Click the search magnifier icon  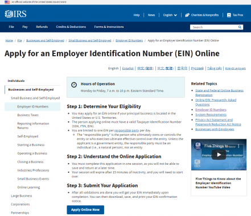pos(240,27)
